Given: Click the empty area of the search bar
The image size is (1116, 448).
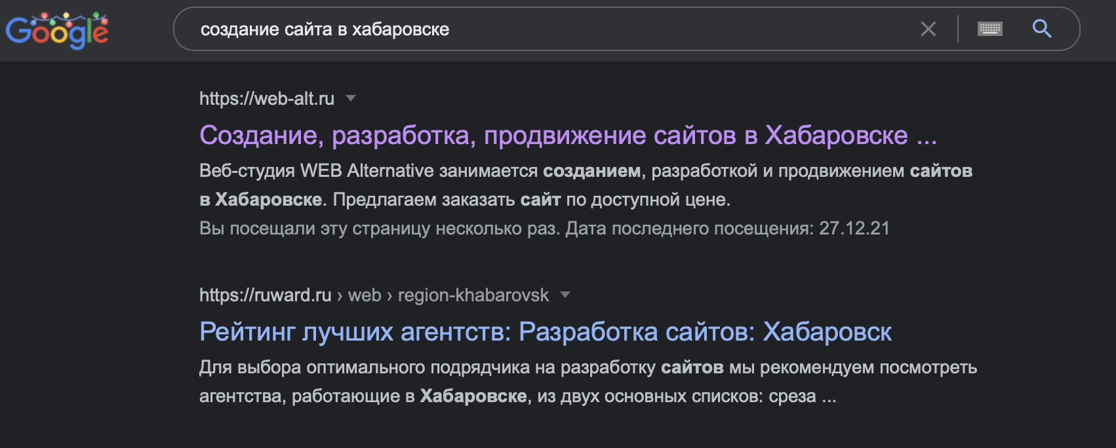Looking at the screenshot, I should pyautogui.click(x=682, y=29).
